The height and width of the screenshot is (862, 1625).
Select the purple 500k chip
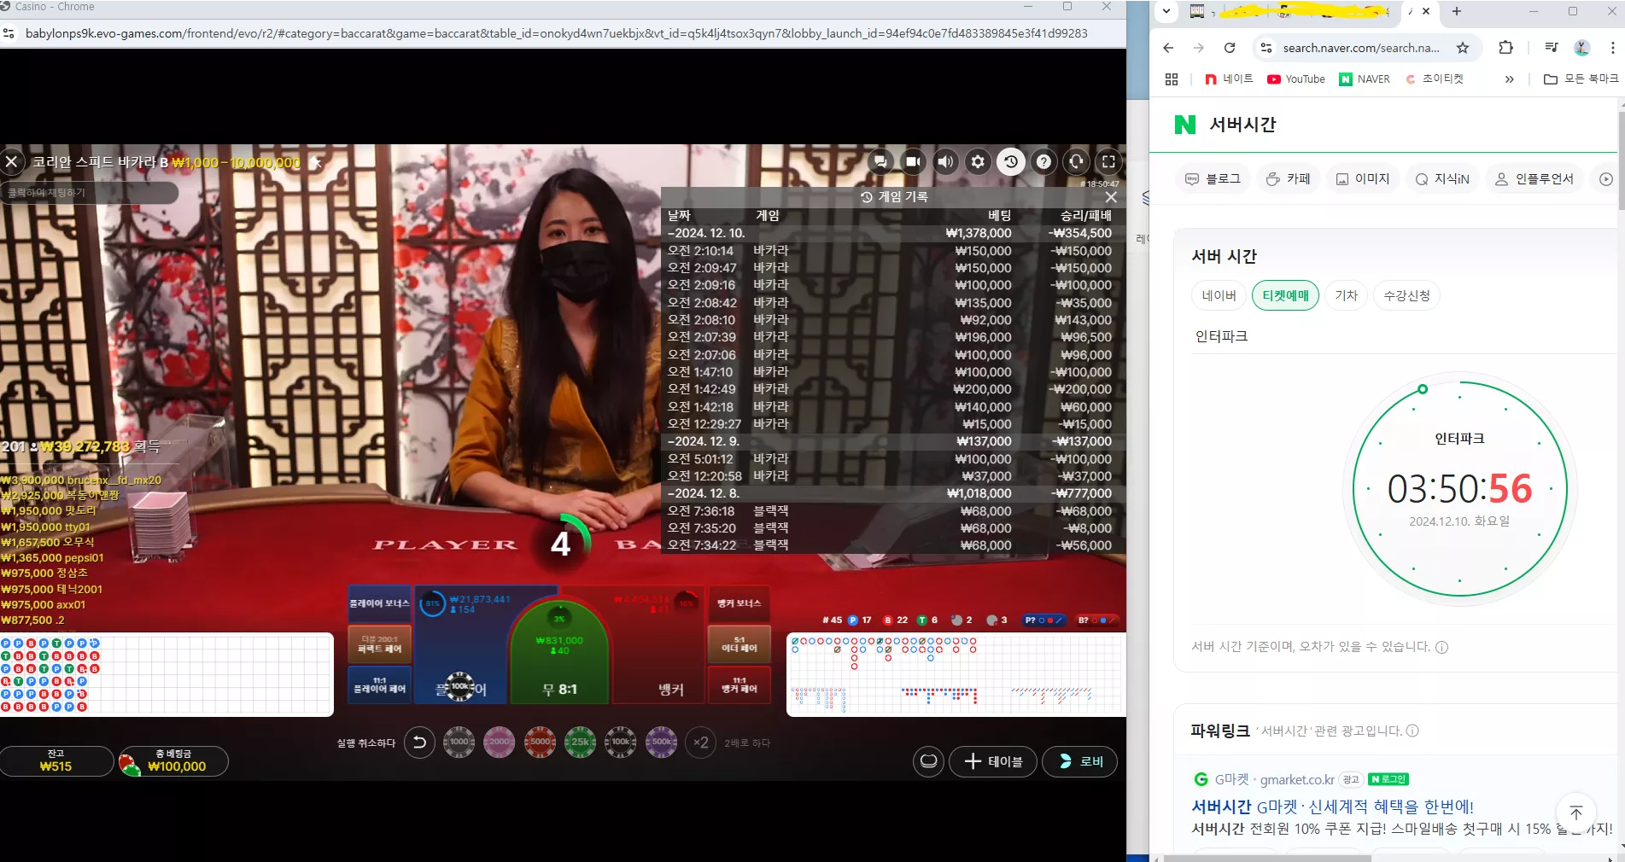point(662,743)
